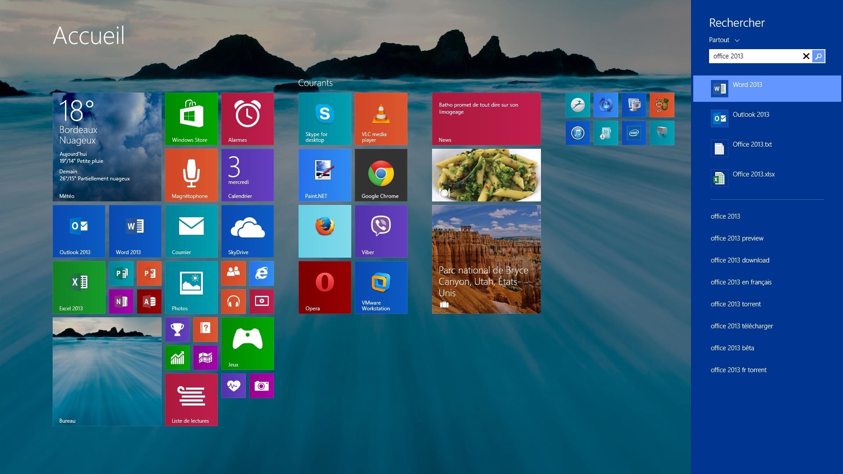This screenshot has height=474, width=843.
Task: Clear the search box with the X
Action: pos(806,56)
